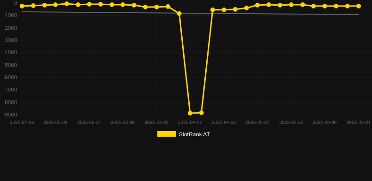Image resolution: width=372 pixels, height=181 pixels.
Task: Click the data point above 2025-05-07
Action: (x=258, y=5)
